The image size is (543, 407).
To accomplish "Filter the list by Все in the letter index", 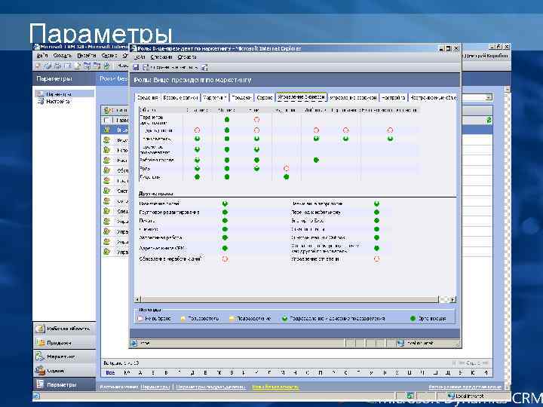I will tap(110, 373).
